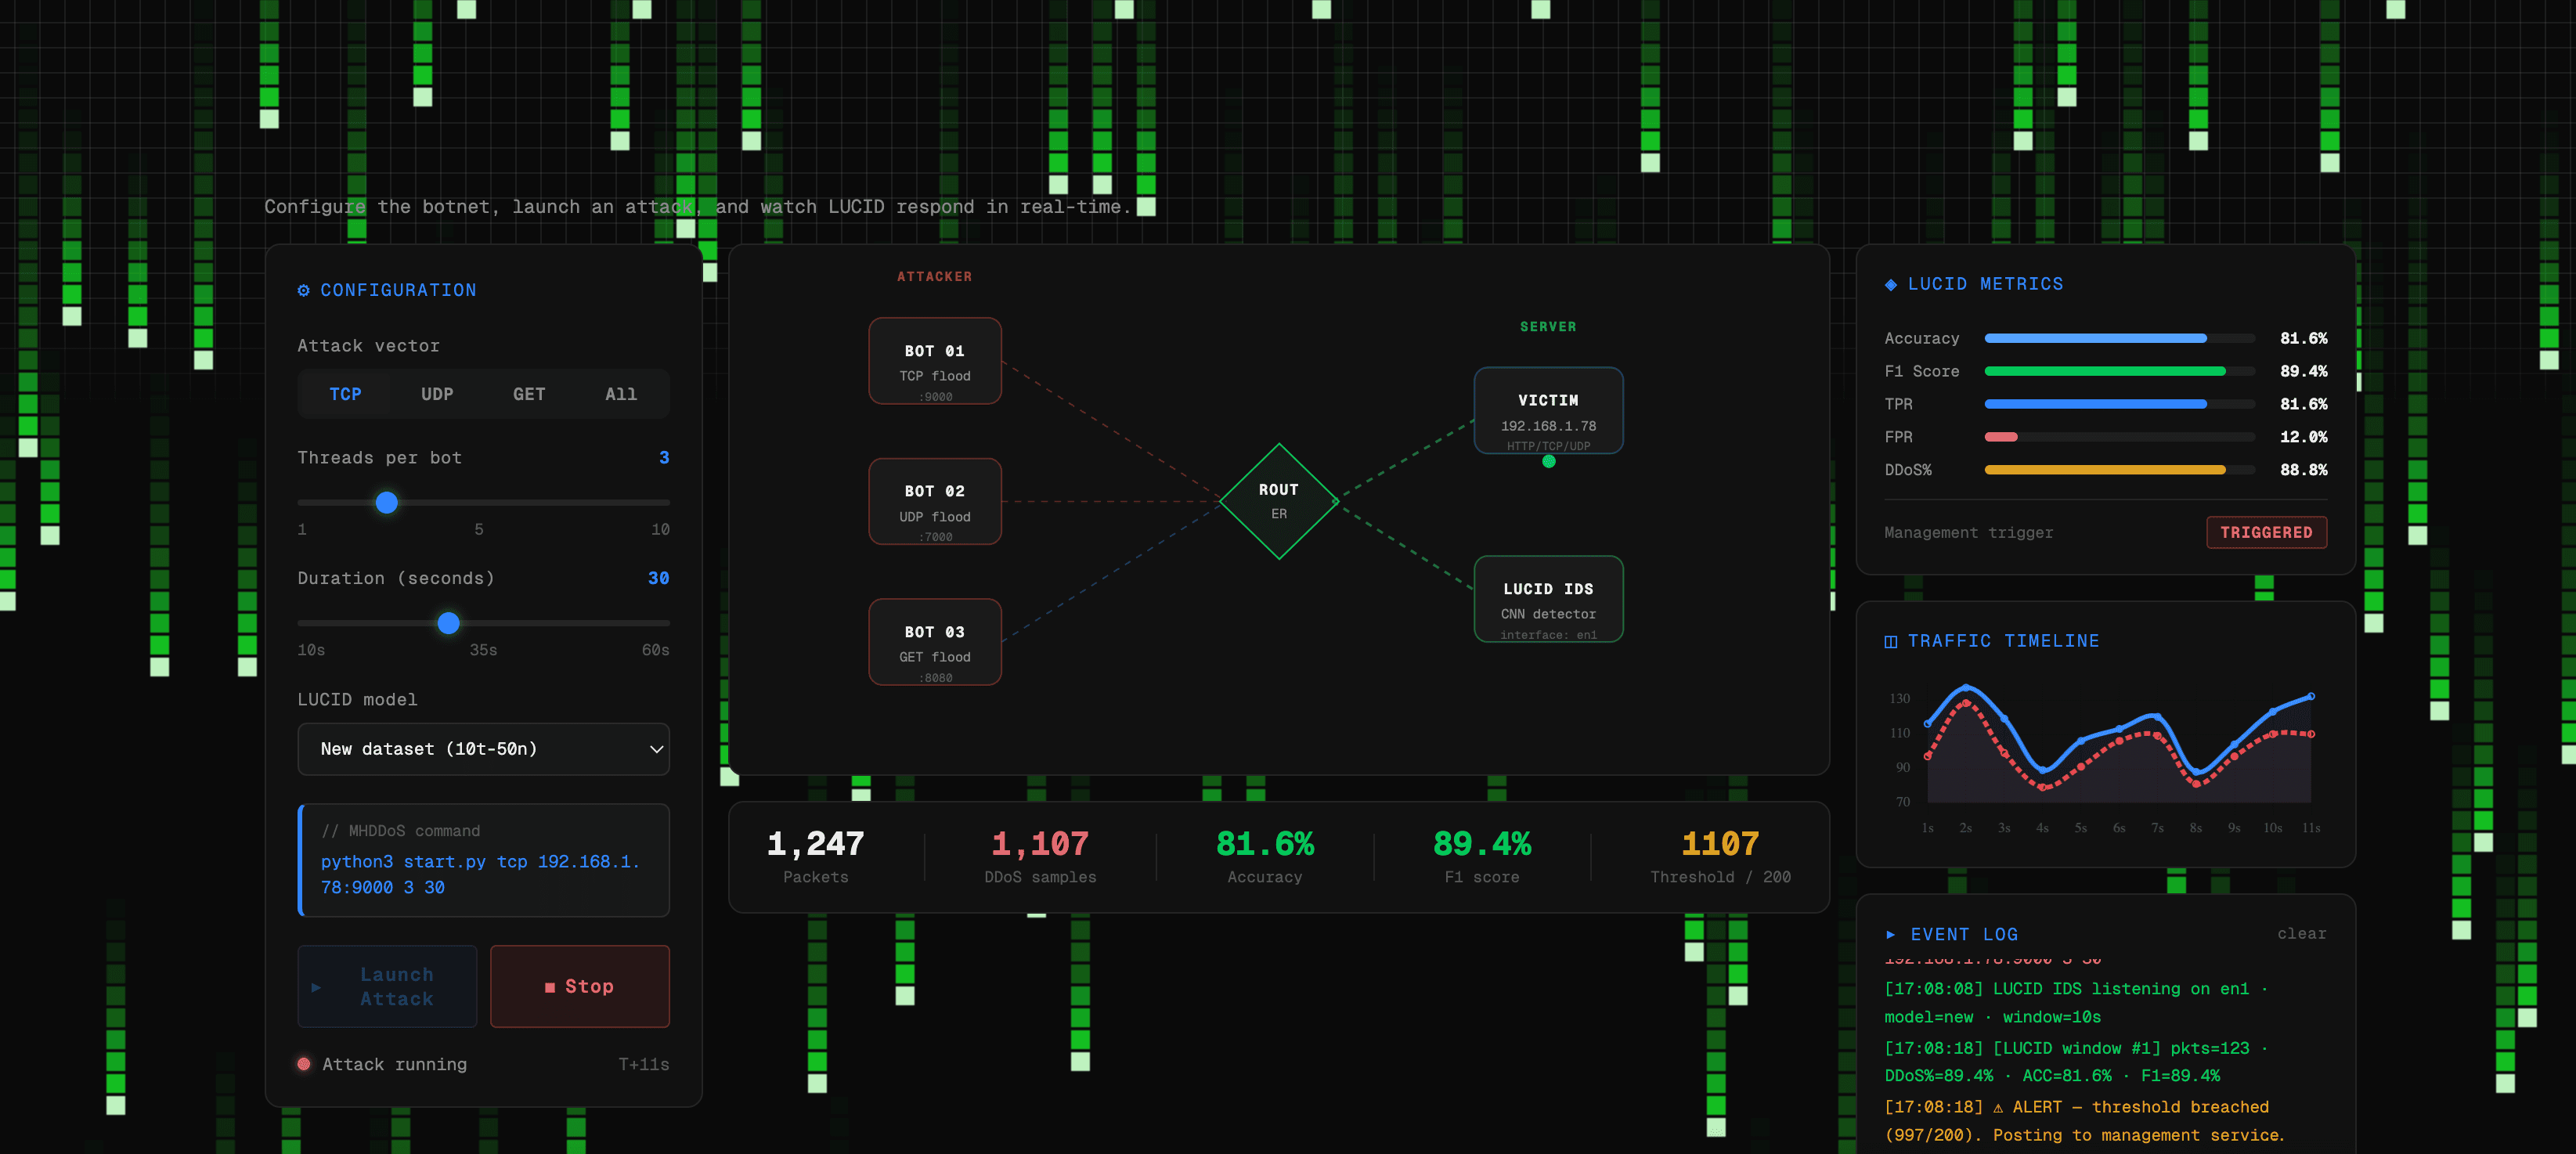Screen dimensions: 2576x1154
Task: Open the LUCID model dropdown
Action: (483, 749)
